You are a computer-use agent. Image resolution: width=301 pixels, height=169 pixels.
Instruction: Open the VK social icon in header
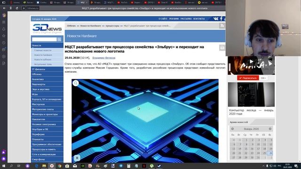216,19
